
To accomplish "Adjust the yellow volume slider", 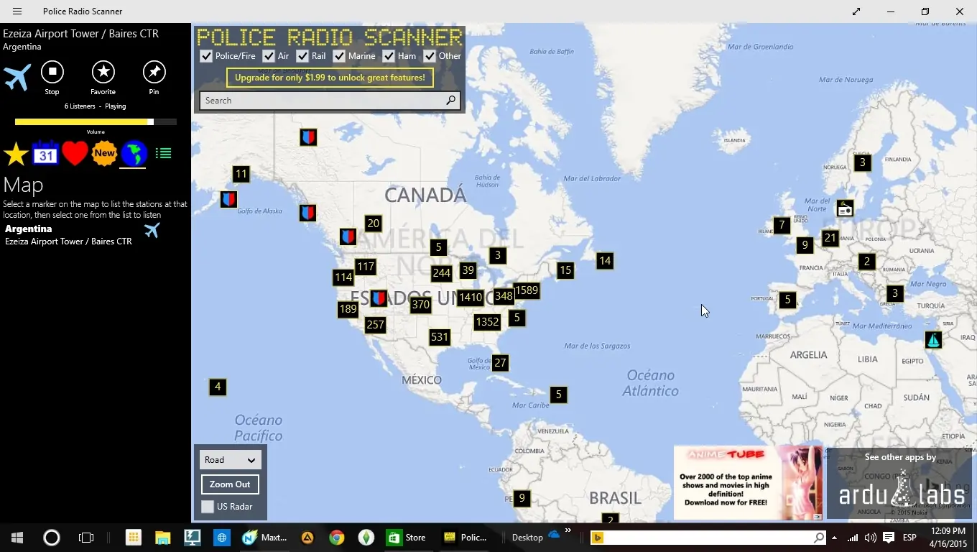I will pyautogui.click(x=96, y=122).
